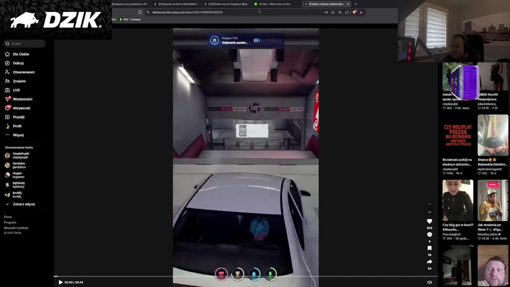Image resolution: width=510 pixels, height=287 pixels.
Task: Open a new browser tab
Action: 355,4
